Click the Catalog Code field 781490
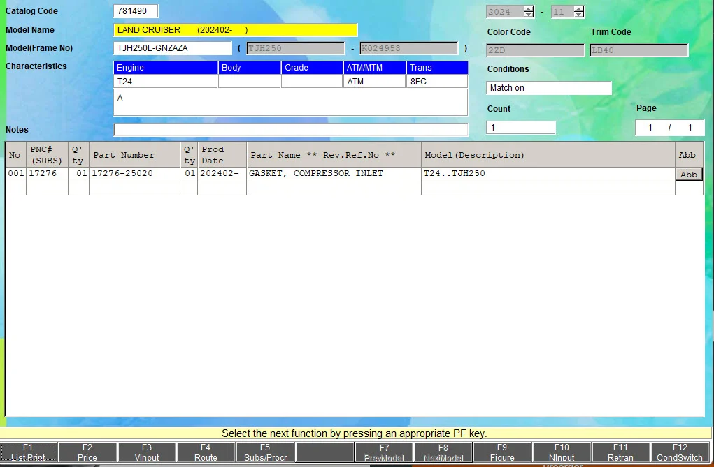The height and width of the screenshot is (467, 714). [136, 11]
